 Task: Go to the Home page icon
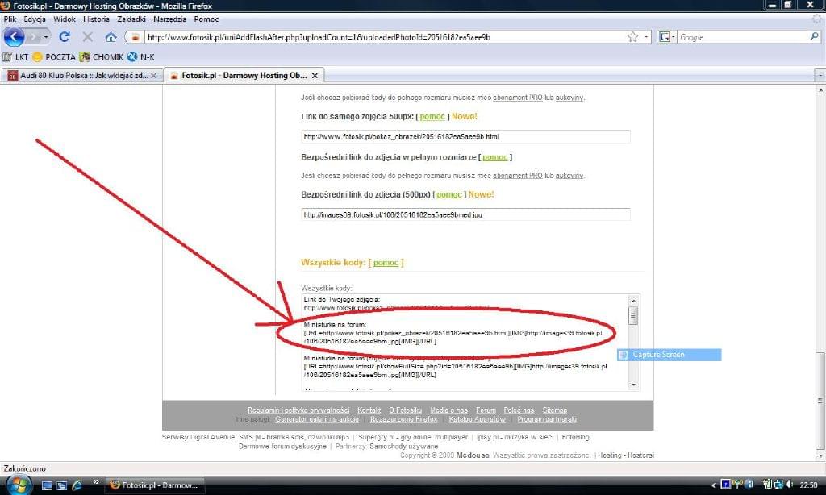pos(111,37)
